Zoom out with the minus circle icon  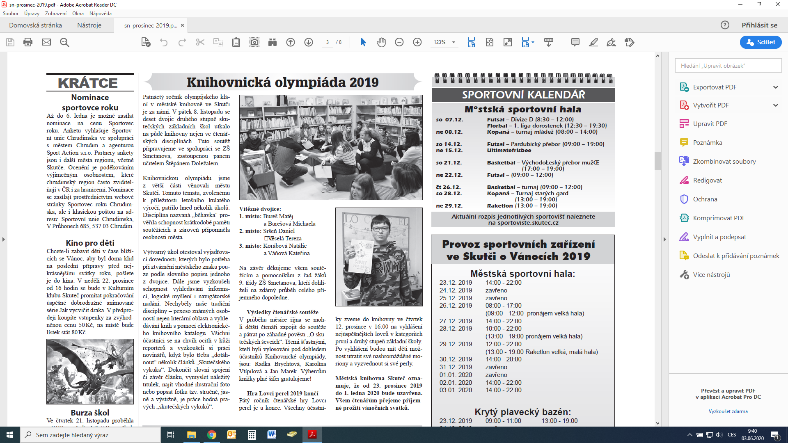399,42
